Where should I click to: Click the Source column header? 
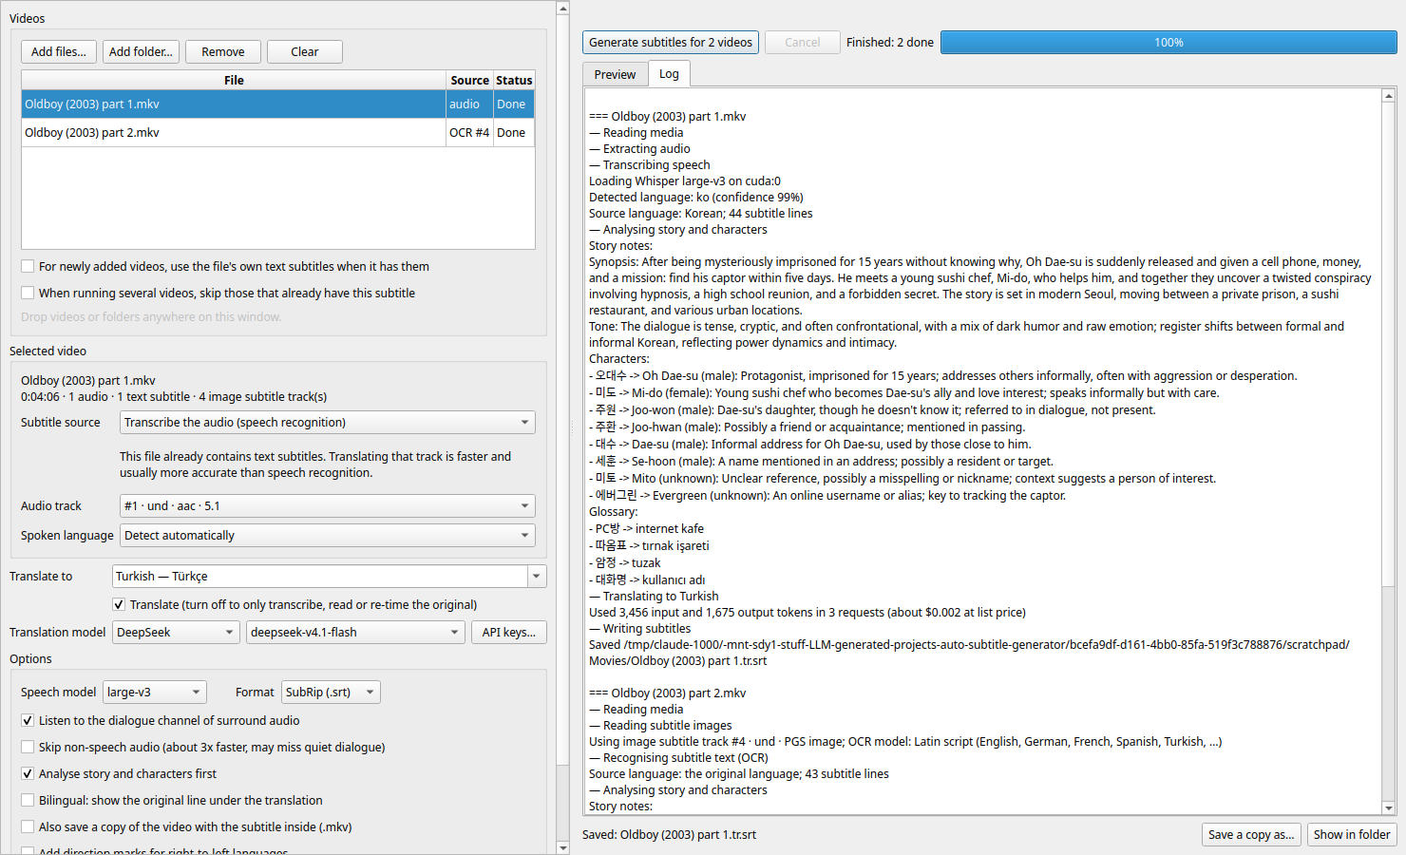(x=469, y=81)
